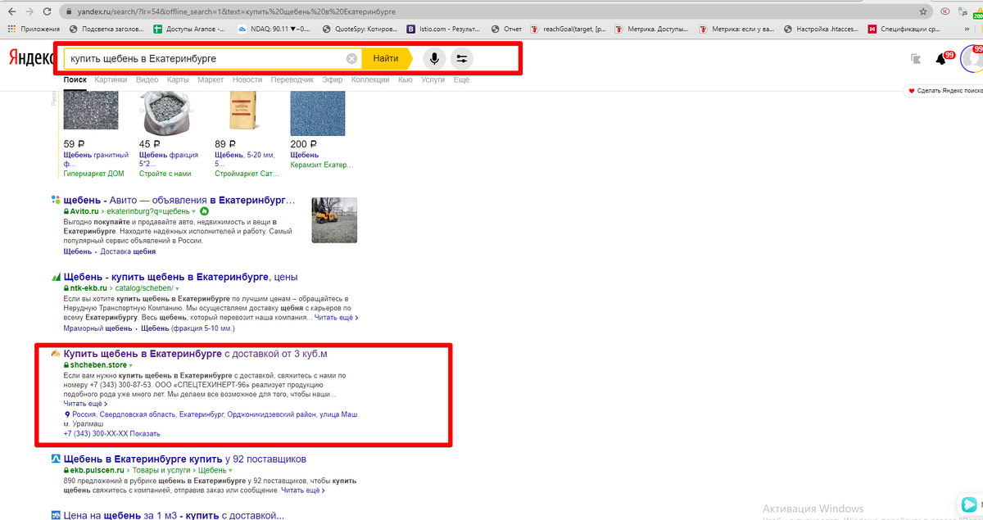Image resolution: width=983 pixels, height=520 pixels.
Task: Open the Доступы Агапов bookmark
Action: 189,29
